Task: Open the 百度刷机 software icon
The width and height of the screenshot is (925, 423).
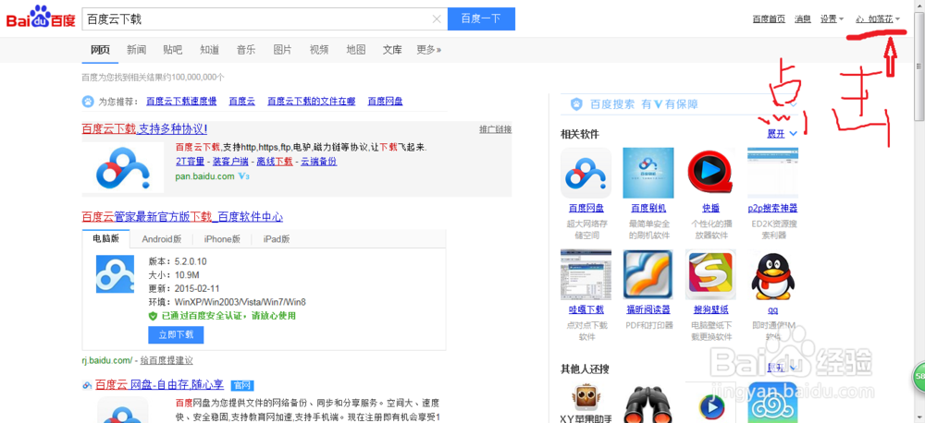Action: click(x=648, y=173)
